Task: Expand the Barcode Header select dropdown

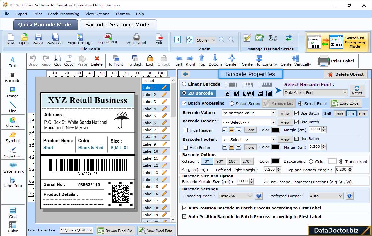Action: pos(273,122)
